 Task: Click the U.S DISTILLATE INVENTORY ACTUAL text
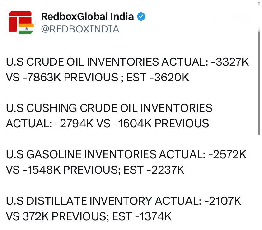coord(104,201)
